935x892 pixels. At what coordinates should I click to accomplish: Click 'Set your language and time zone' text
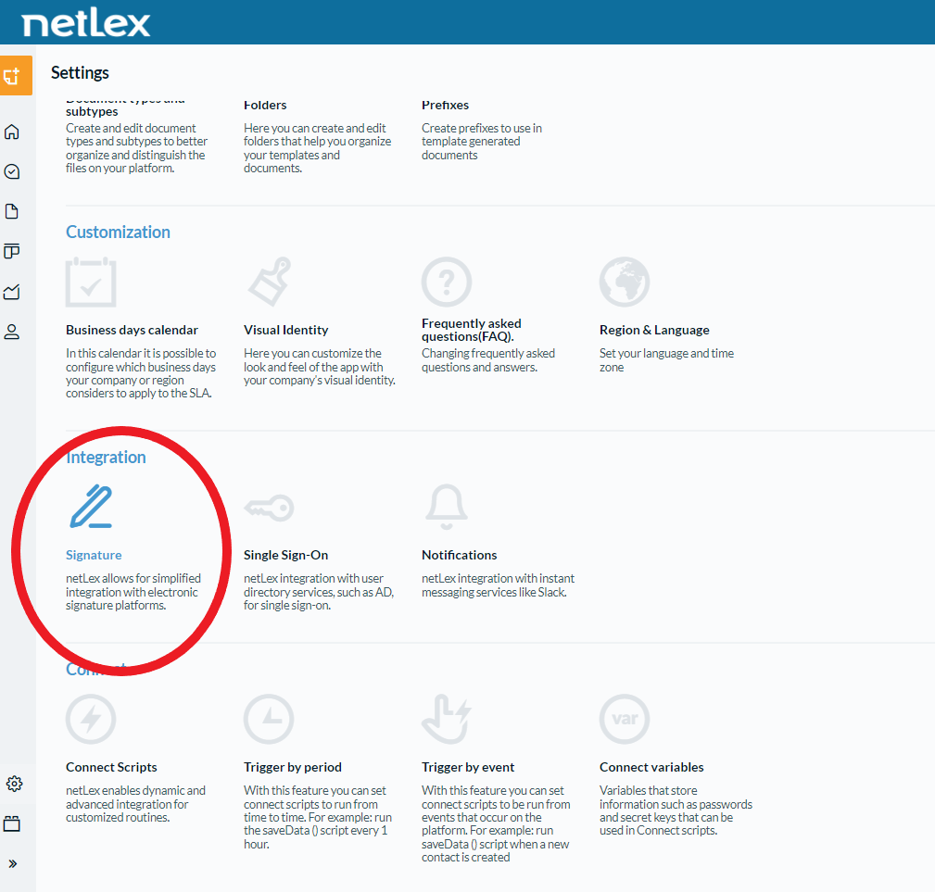click(x=666, y=360)
